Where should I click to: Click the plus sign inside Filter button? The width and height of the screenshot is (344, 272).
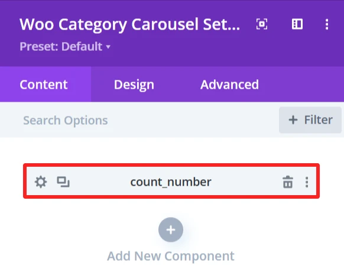(293, 120)
